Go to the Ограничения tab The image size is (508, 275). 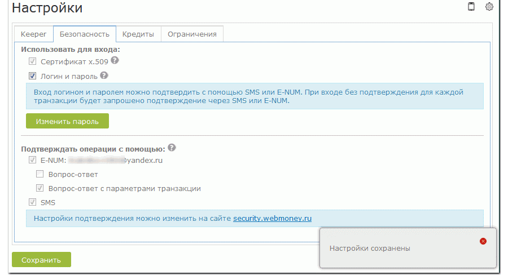[192, 34]
